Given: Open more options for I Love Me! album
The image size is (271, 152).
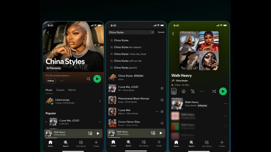Looking at the screenshot, I should tap(157, 112).
